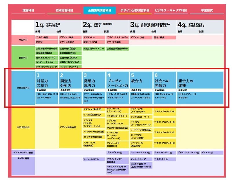Click the ブランディング論 cell
This screenshot has height=180, width=232.
click(x=117, y=153)
